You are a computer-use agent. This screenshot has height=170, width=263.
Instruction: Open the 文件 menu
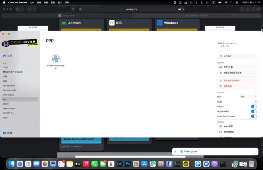[32, 3]
